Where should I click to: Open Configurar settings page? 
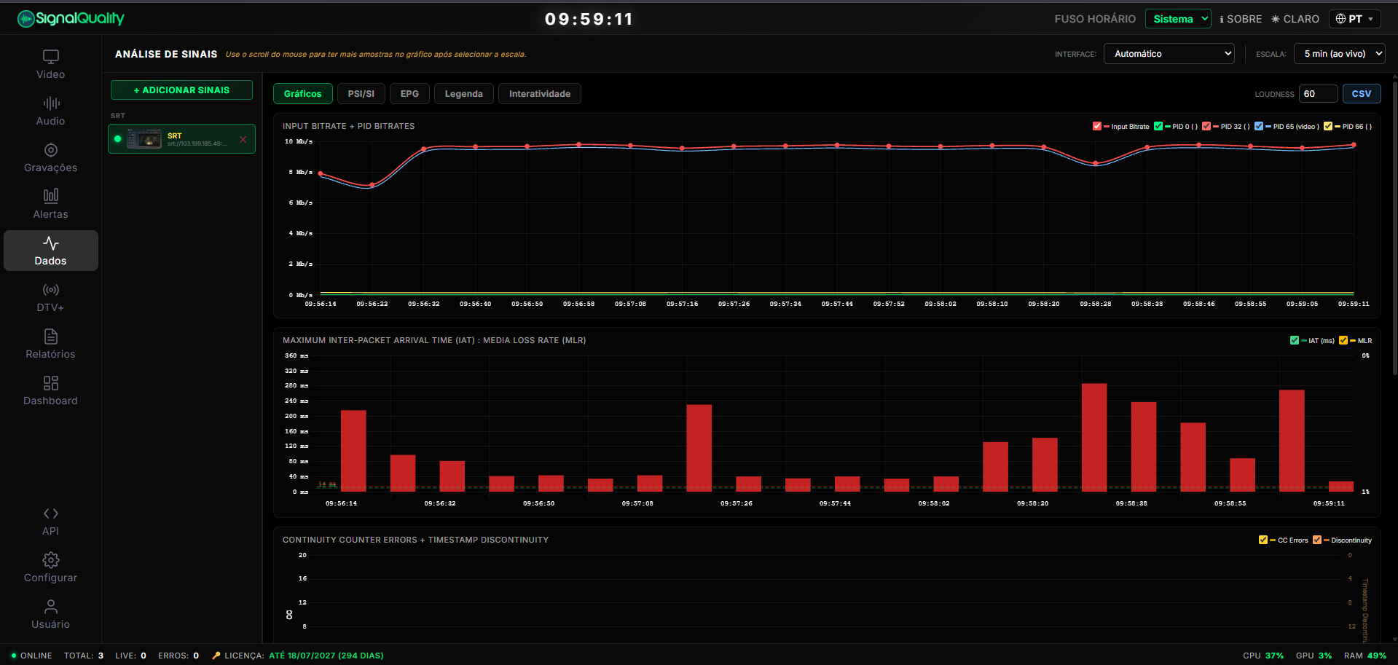tap(50, 567)
